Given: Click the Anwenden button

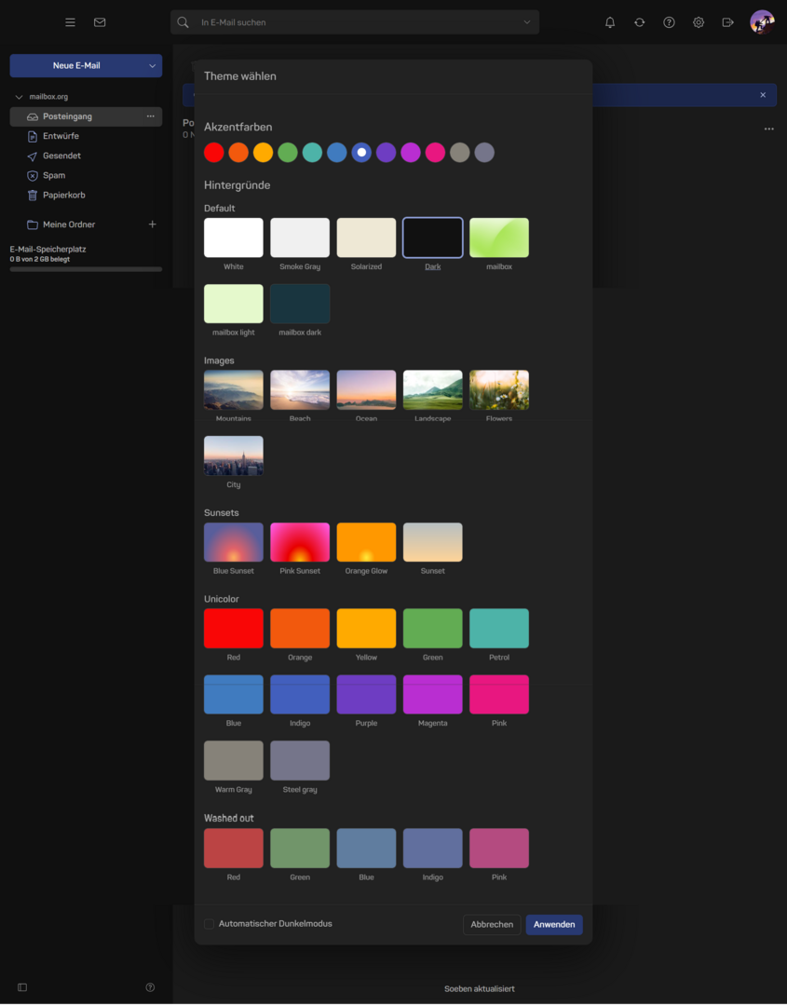Looking at the screenshot, I should (x=554, y=925).
